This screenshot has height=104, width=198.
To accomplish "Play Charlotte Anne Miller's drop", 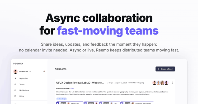I will pyautogui.click(x=122, y=103).
